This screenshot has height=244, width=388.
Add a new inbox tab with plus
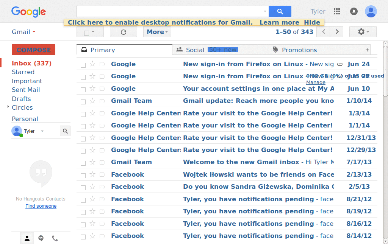click(x=367, y=50)
